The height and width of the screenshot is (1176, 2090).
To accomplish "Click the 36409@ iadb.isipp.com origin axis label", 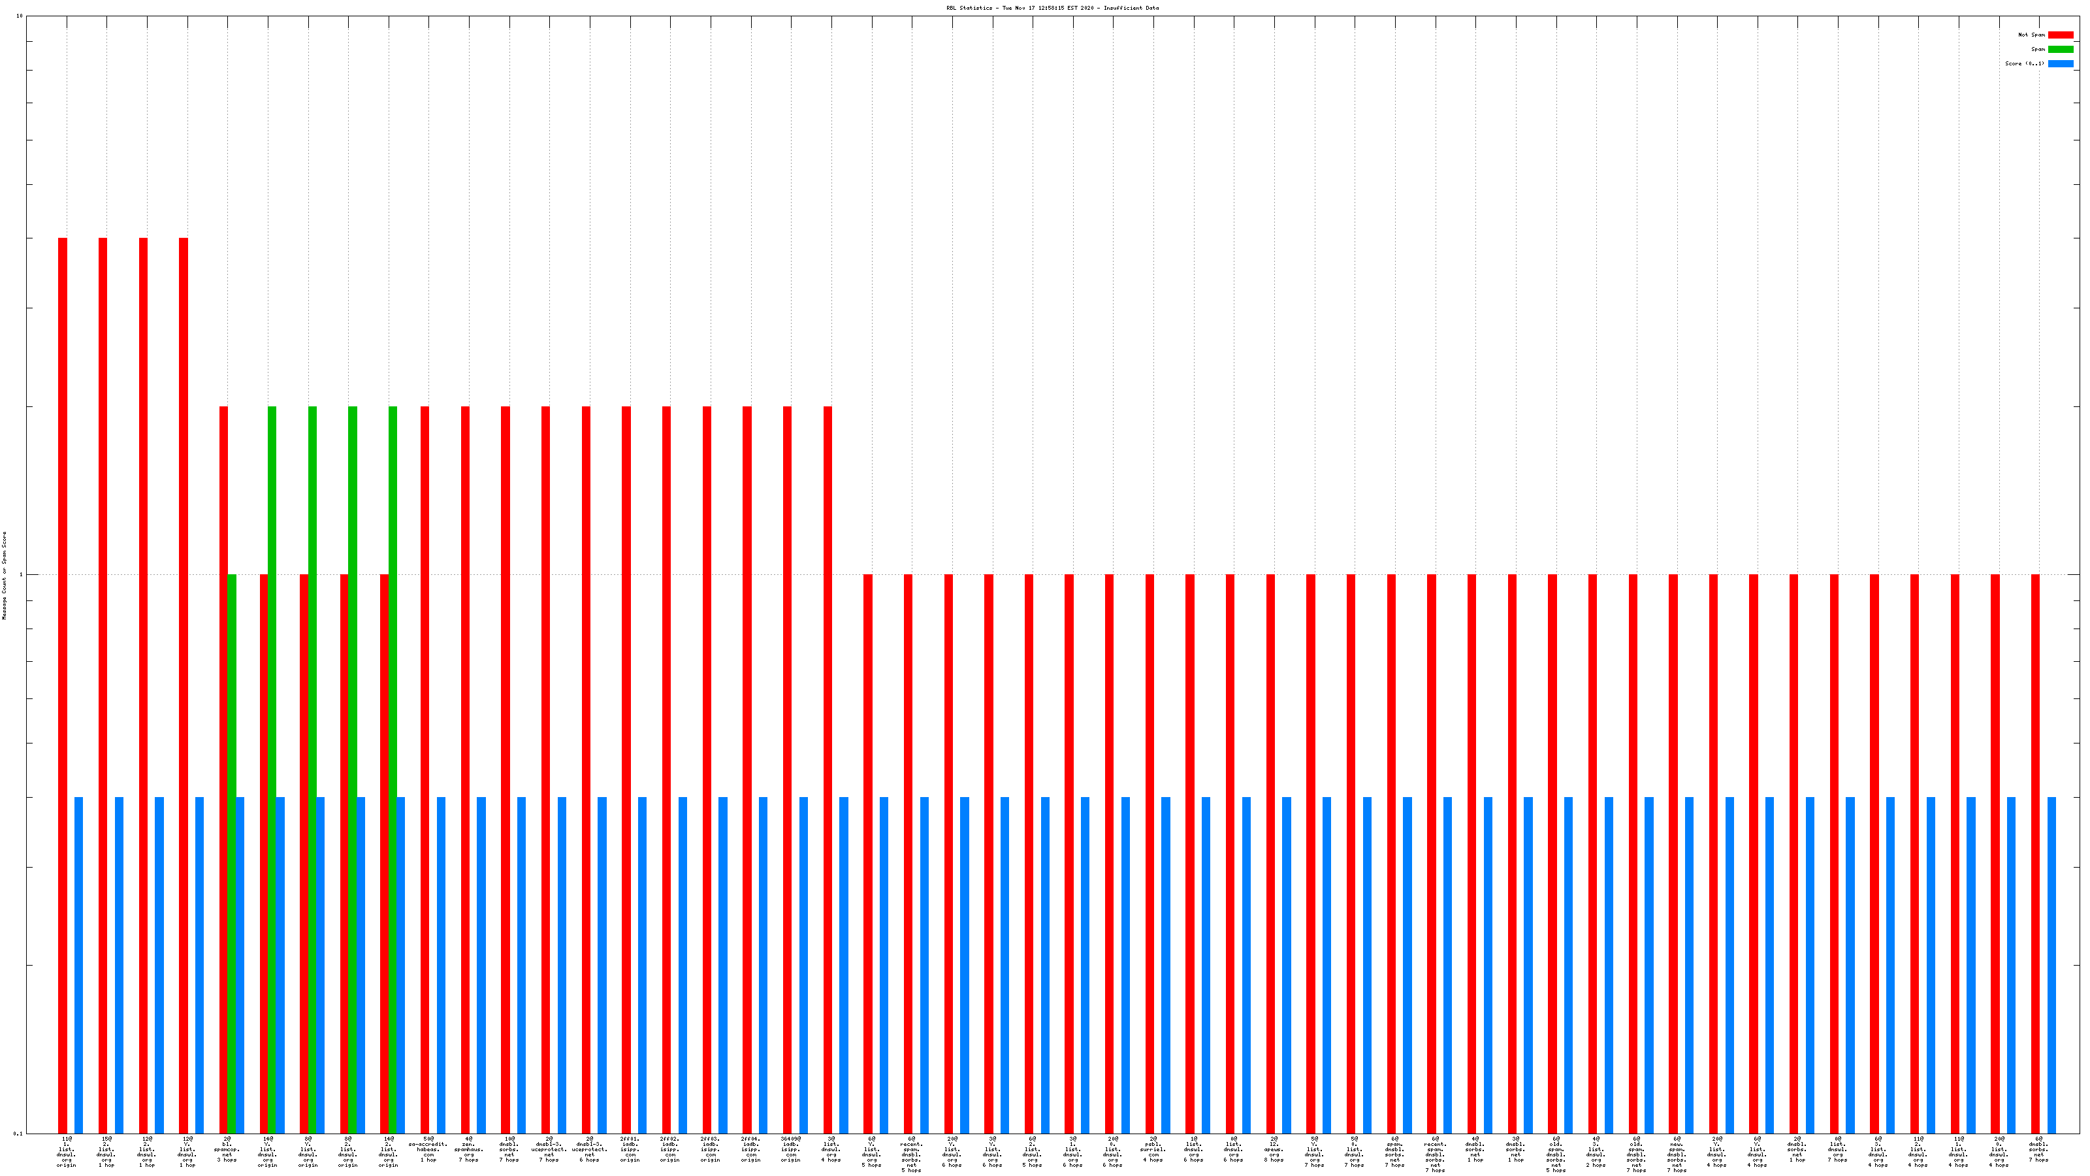I will point(790,1150).
